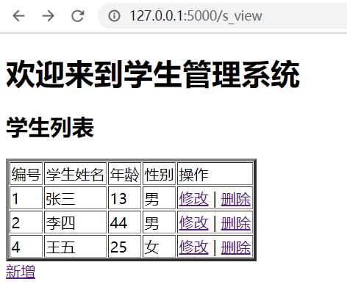Click the 学生列表 subheading
The width and height of the screenshot is (347, 287).
point(50,128)
